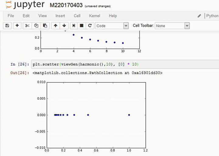Insert cell below with plus icon
This screenshot has height=156, width=219.
(17, 26)
